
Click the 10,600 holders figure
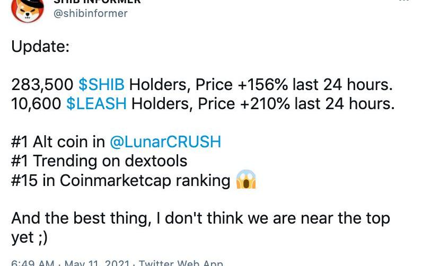36,103
